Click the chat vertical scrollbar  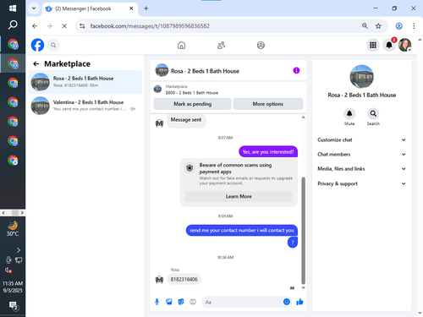pos(303,231)
